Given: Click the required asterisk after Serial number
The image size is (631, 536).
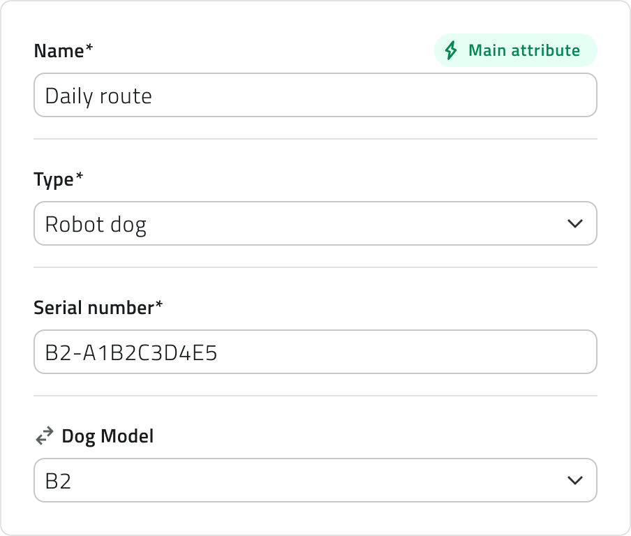Looking at the screenshot, I should (158, 306).
